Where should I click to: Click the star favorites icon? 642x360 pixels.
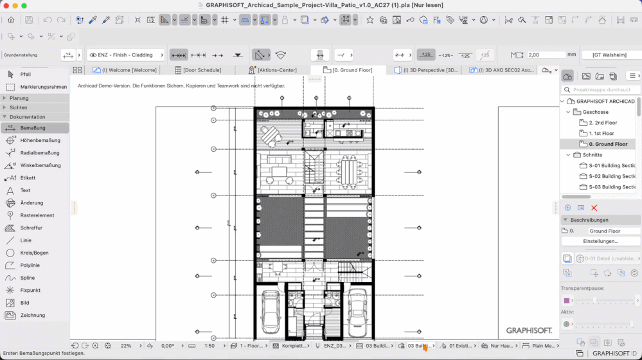pos(370,20)
